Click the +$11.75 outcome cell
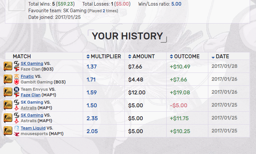Viewport: 256px width, 154px height. point(179,118)
